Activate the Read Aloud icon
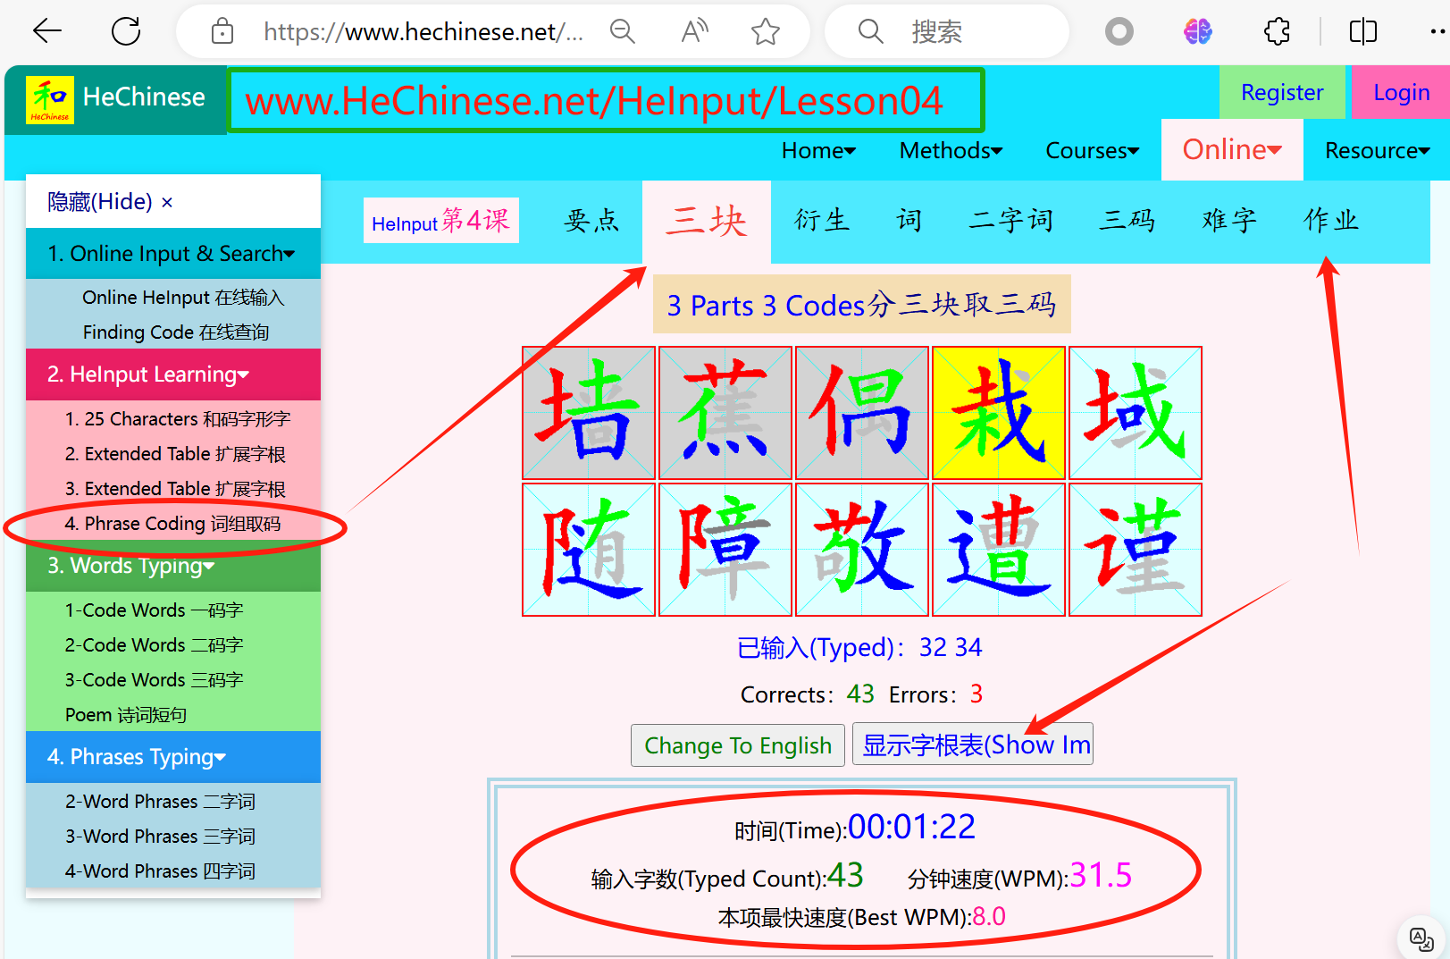This screenshot has height=959, width=1450. pyautogui.click(x=694, y=32)
